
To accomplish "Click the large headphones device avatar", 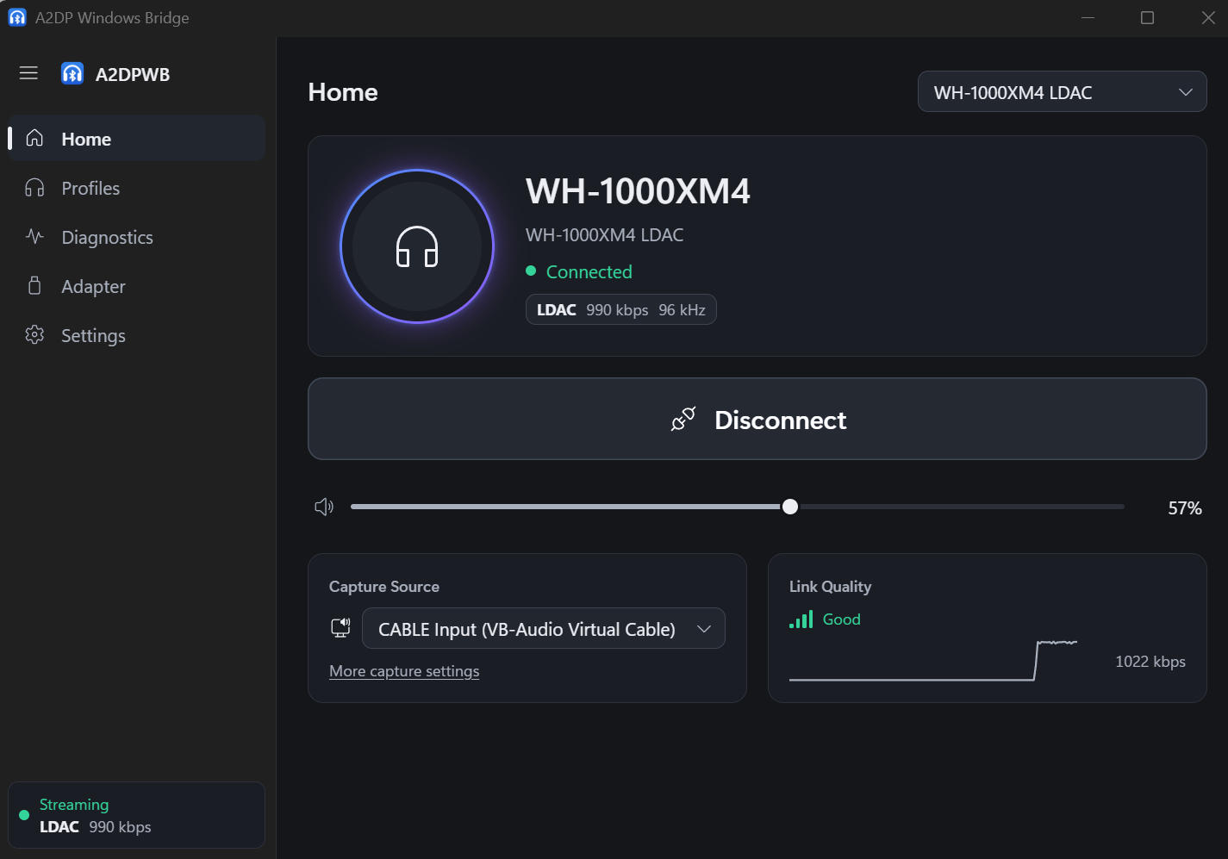I will 417,246.
